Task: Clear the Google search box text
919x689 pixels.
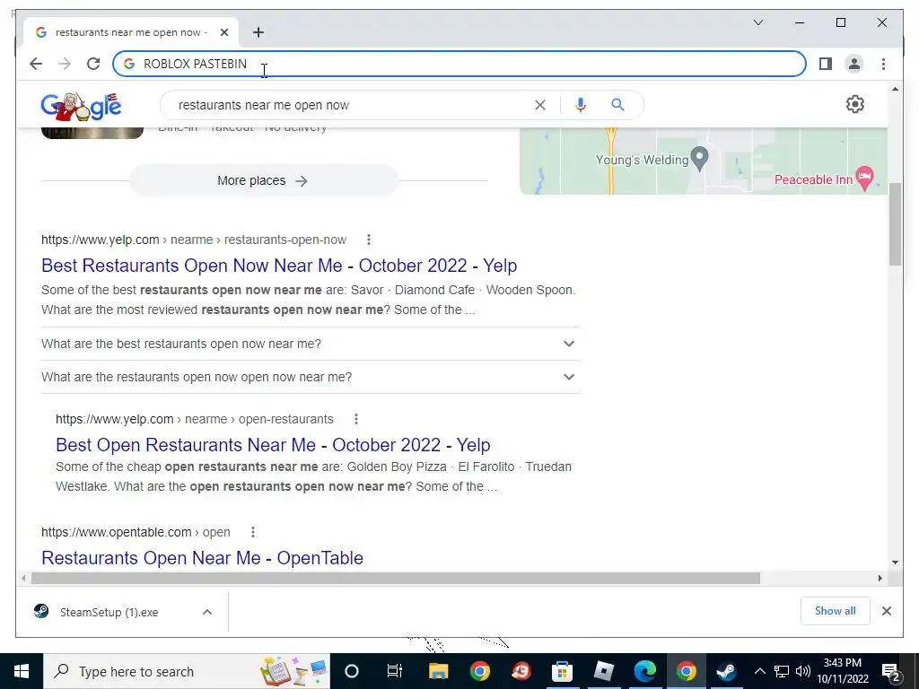Action: 539,105
